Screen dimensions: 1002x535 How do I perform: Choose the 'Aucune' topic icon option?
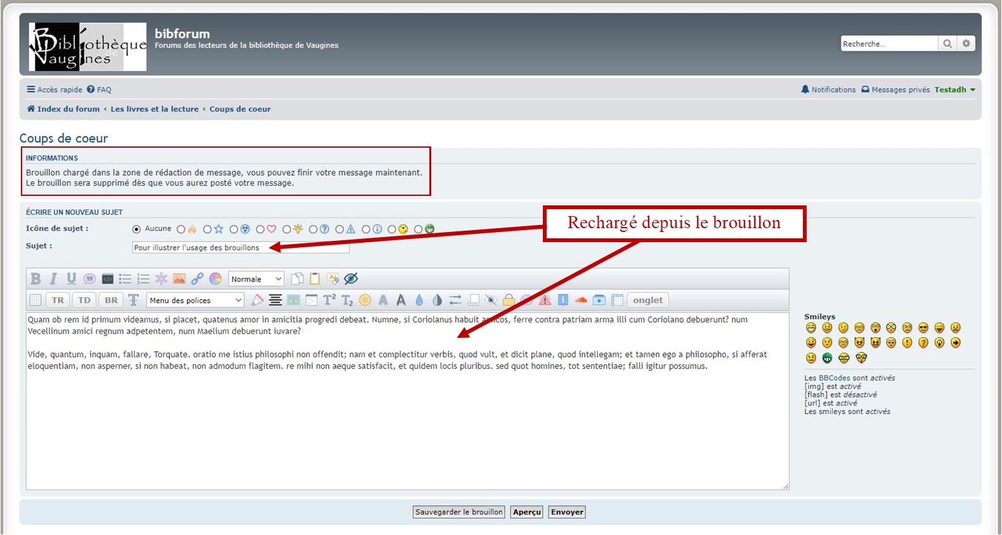[x=136, y=229]
